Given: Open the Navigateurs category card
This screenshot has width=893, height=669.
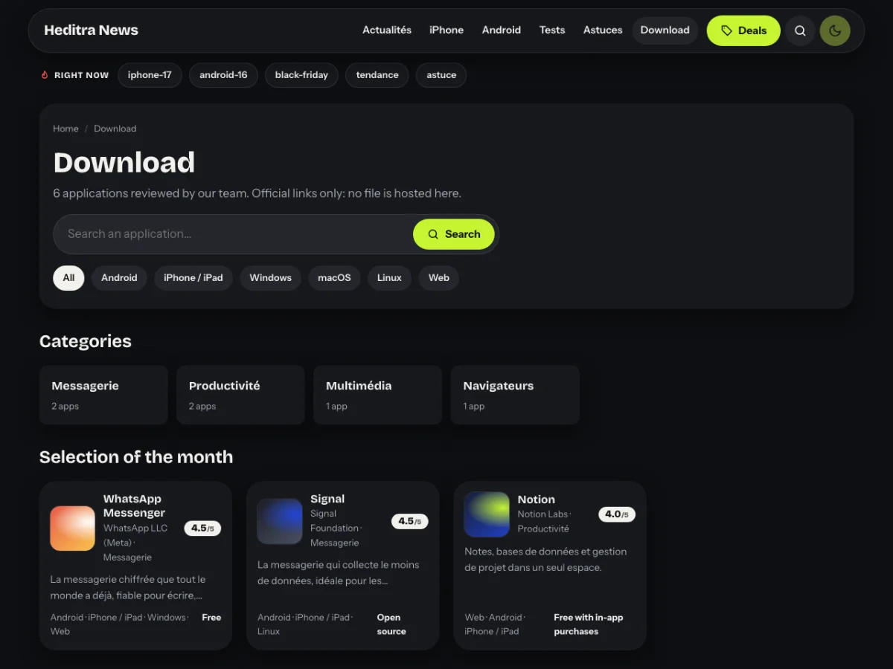Looking at the screenshot, I should (x=515, y=395).
